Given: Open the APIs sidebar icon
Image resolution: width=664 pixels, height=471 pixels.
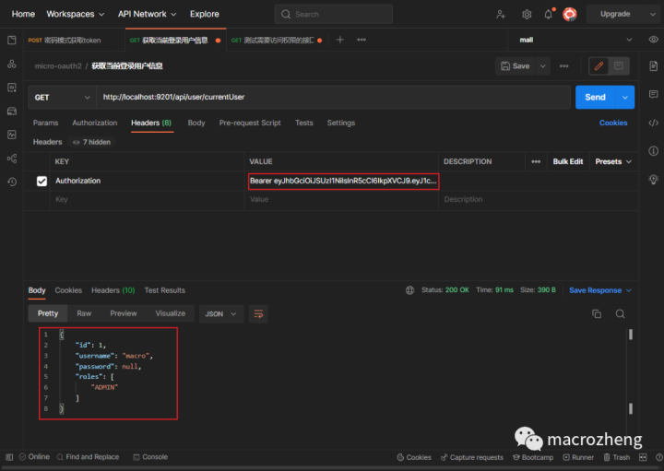Looking at the screenshot, I should coord(12,64).
